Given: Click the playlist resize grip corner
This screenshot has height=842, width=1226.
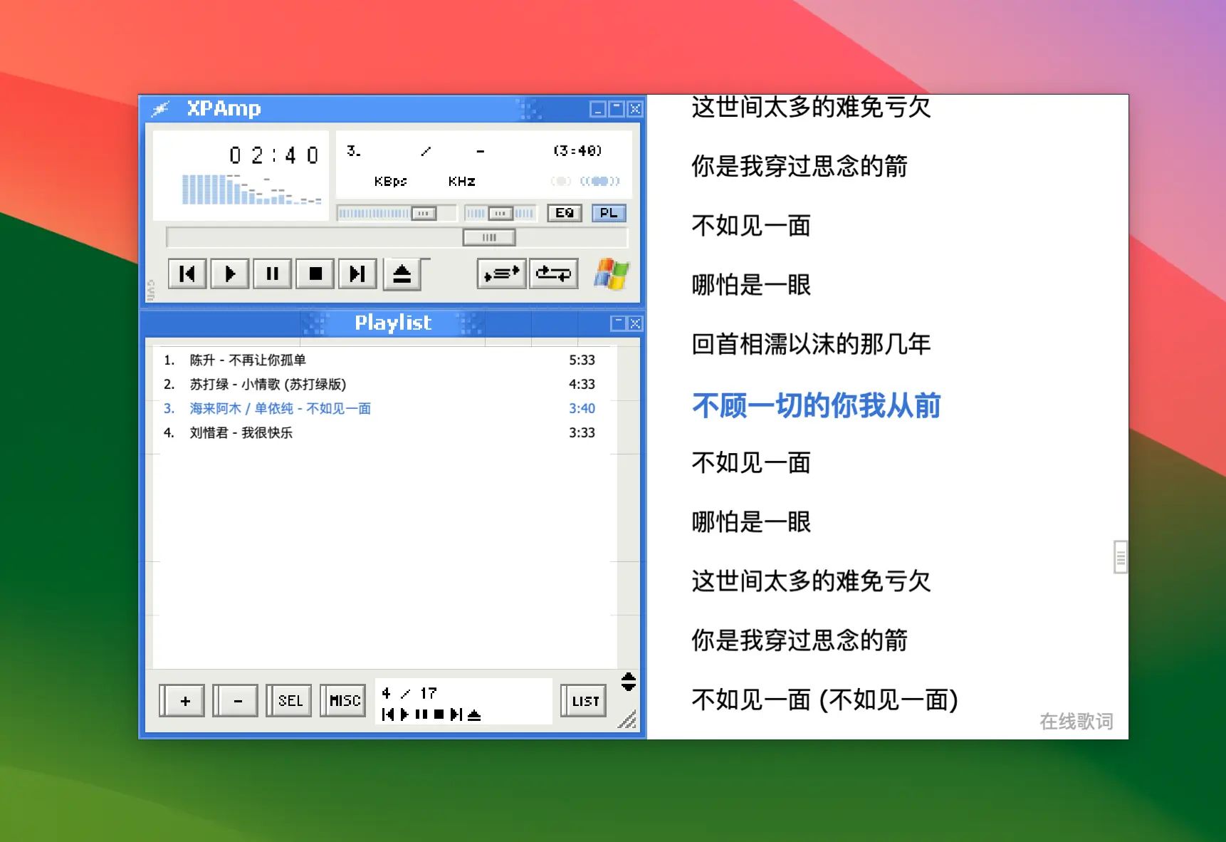Looking at the screenshot, I should click(628, 719).
